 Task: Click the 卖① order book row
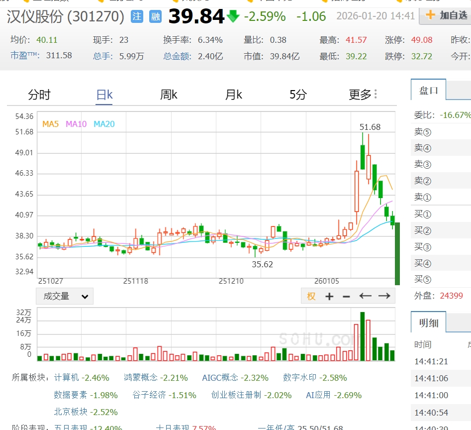point(441,197)
